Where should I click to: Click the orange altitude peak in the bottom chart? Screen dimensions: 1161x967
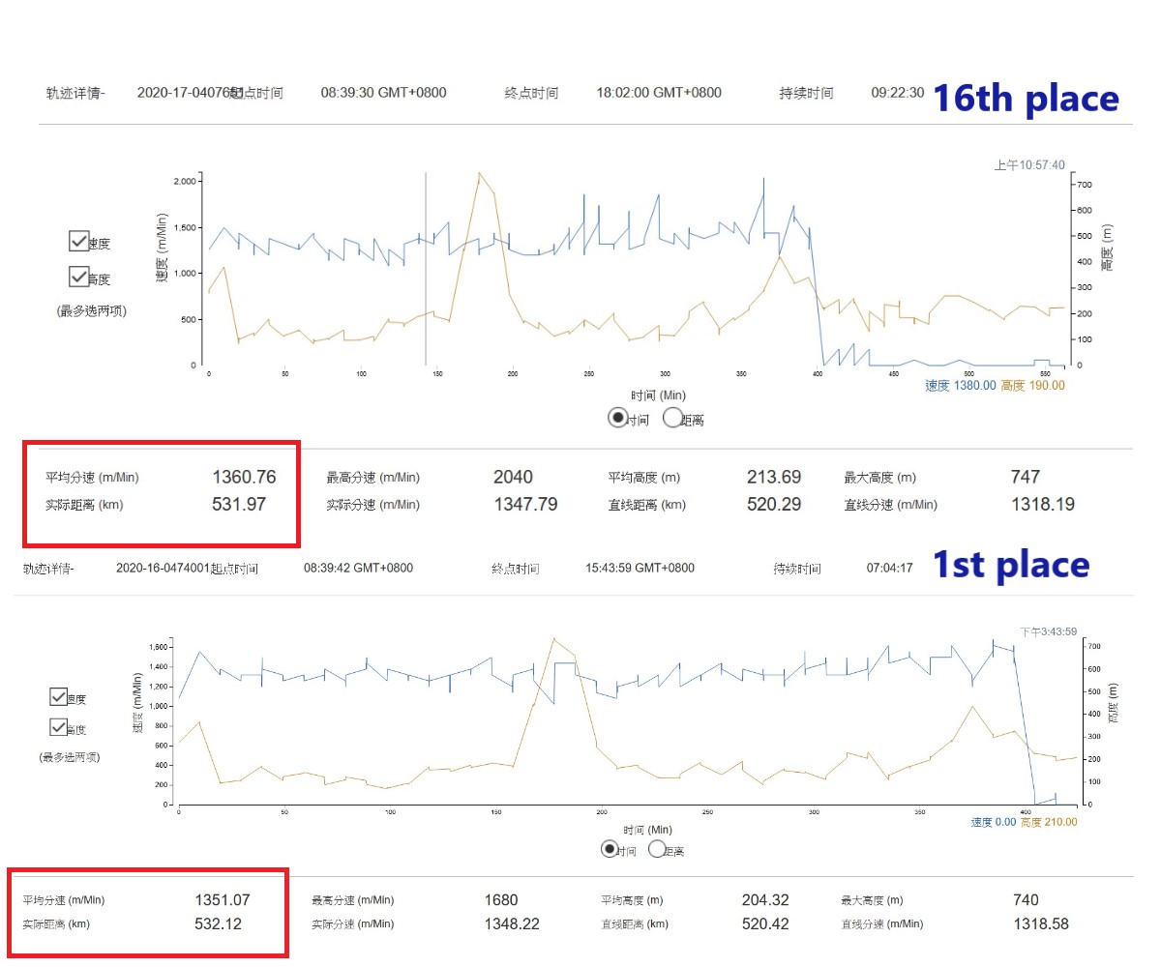pos(554,639)
